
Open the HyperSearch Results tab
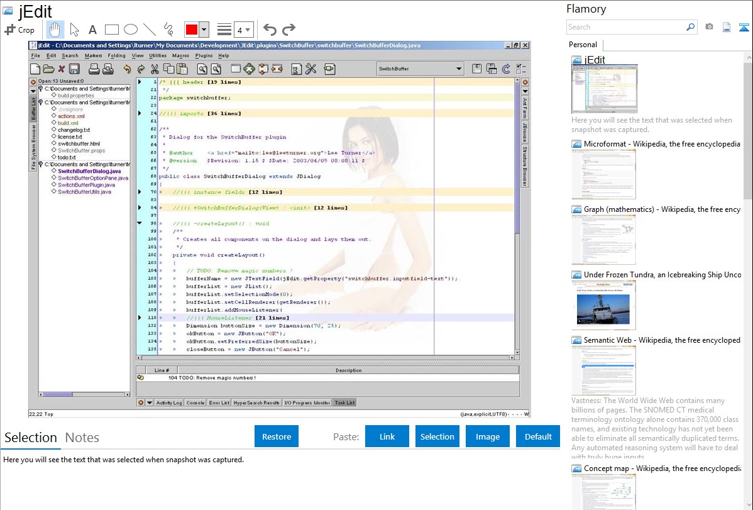tap(256, 403)
